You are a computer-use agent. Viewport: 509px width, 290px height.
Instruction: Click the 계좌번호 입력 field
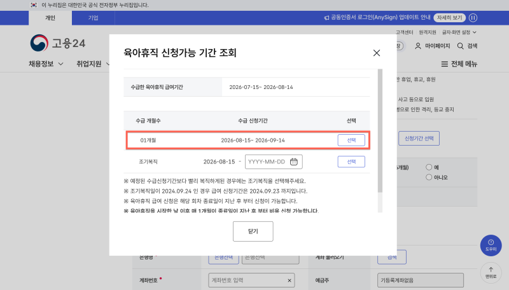[251, 280]
